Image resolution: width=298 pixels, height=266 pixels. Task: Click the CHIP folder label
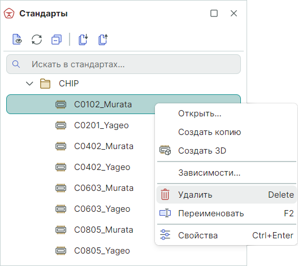(69, 84)
